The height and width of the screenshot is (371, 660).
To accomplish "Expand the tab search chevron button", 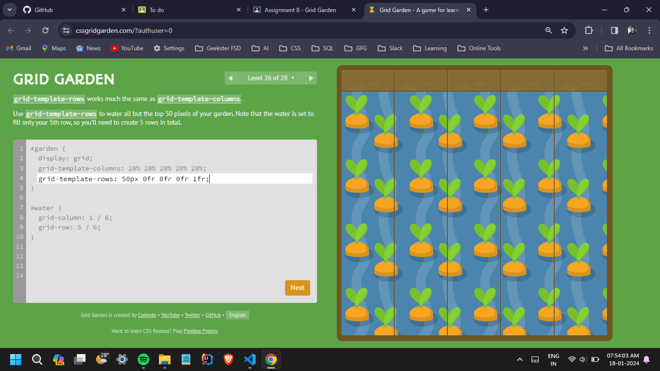I will tap(9, 10).
